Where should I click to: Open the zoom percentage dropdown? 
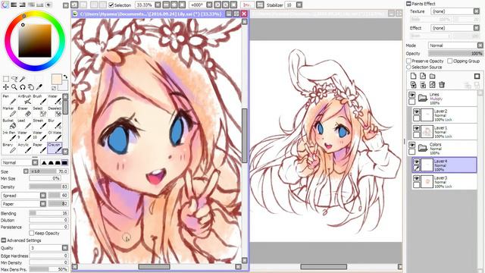pos(158,5)
